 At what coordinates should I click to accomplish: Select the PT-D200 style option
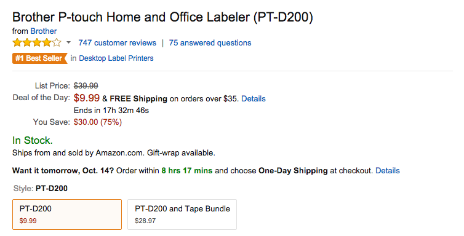[x=67, y=214]
